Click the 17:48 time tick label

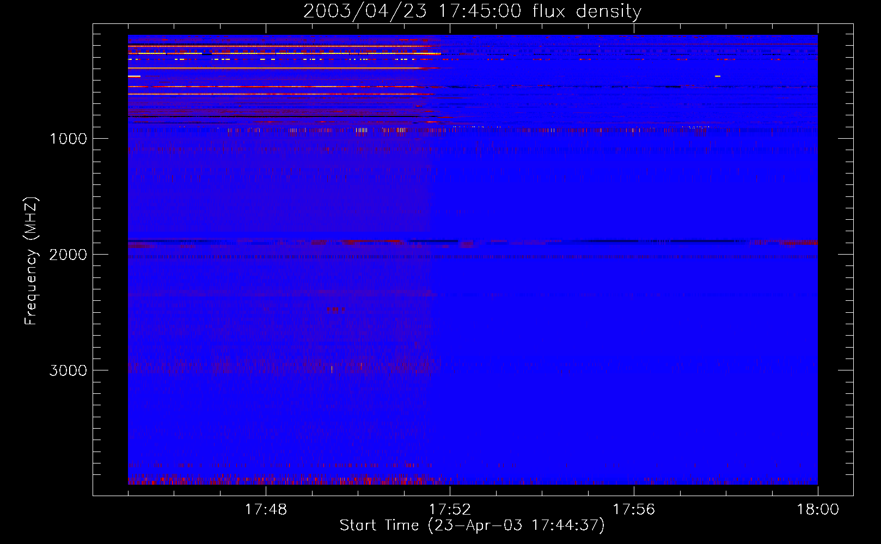[266, 510]
